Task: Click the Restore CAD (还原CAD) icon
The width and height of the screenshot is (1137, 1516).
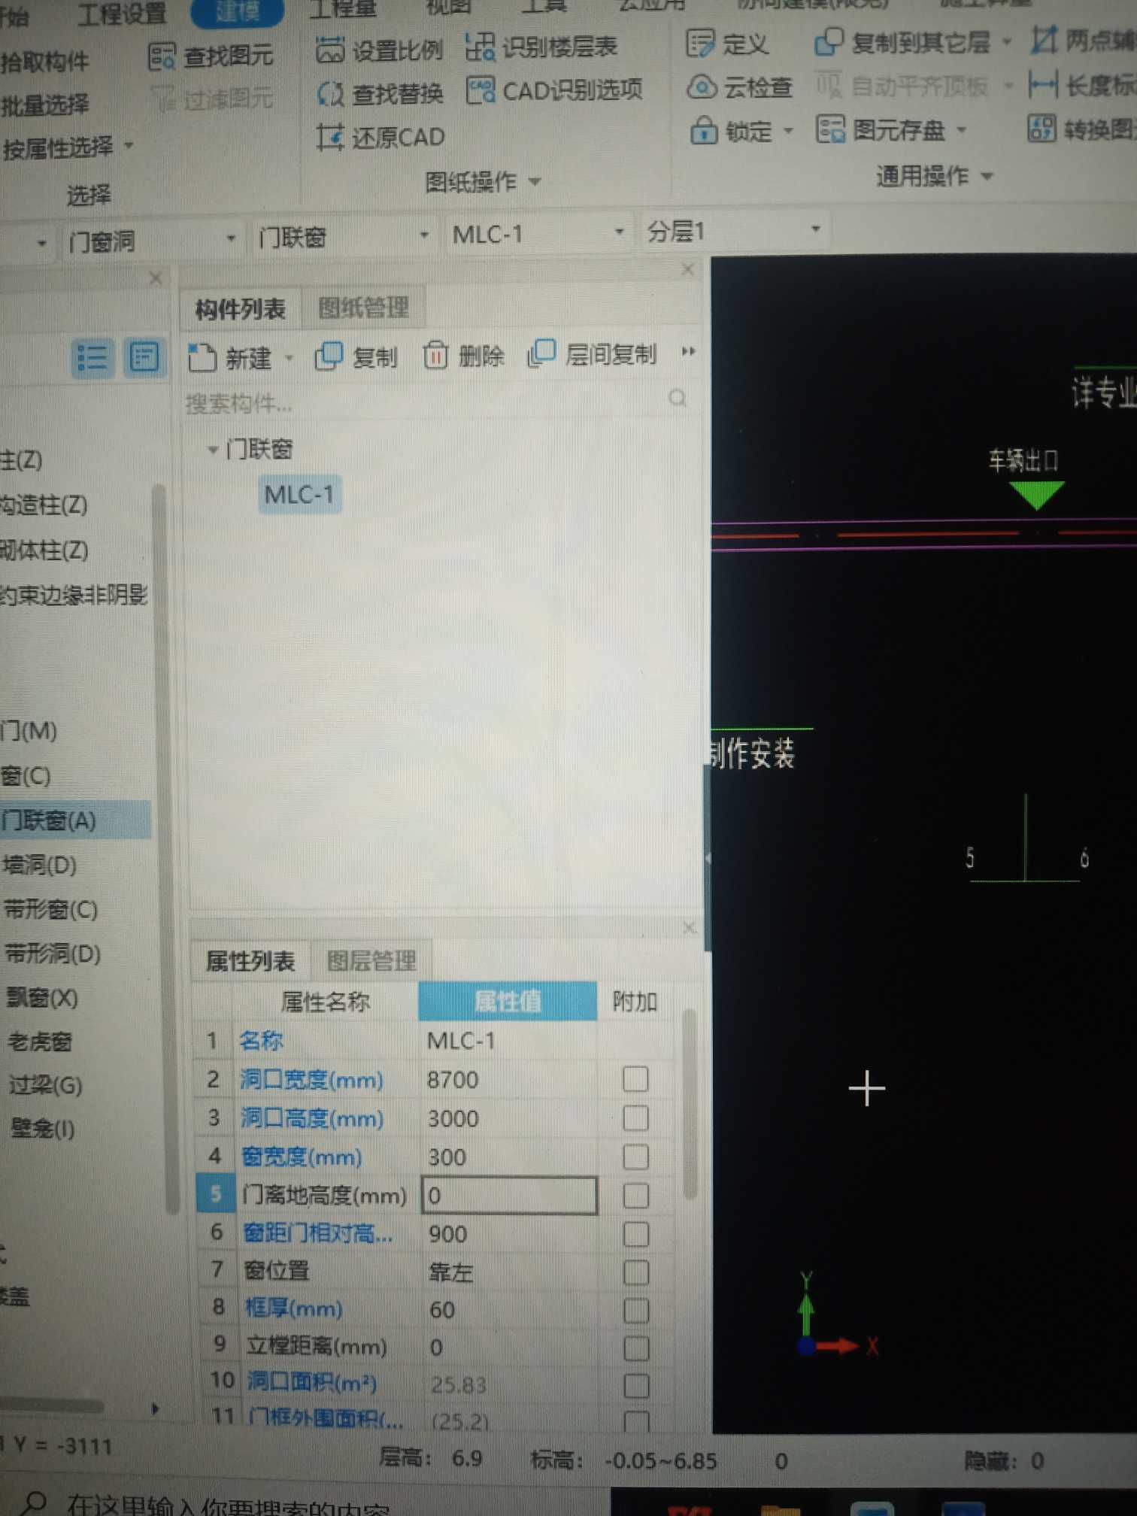Action: [330, 138]
